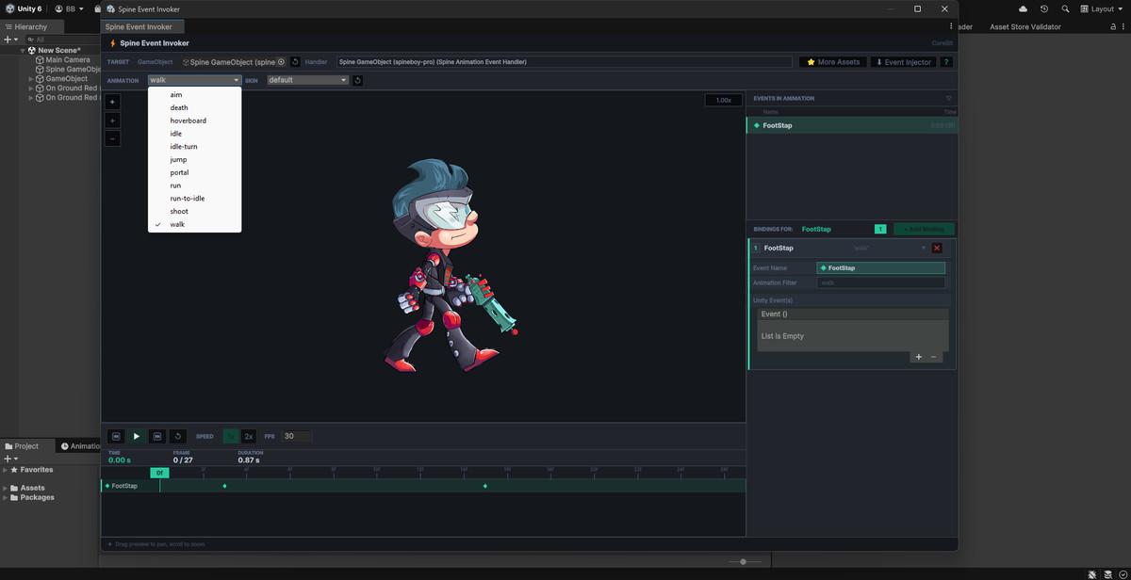
Task: Click the refresh icon beside Skin dropdown
Action: pos(357,80)
